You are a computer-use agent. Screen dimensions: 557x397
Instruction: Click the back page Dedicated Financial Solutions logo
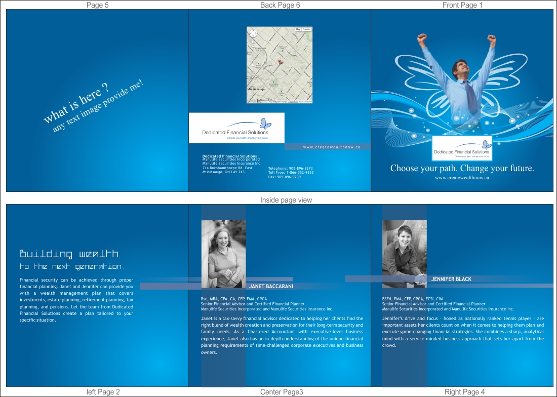coord(236,128)
